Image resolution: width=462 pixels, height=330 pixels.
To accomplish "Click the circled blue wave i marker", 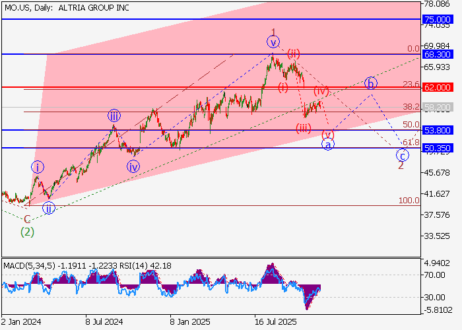I will point(38,168).
